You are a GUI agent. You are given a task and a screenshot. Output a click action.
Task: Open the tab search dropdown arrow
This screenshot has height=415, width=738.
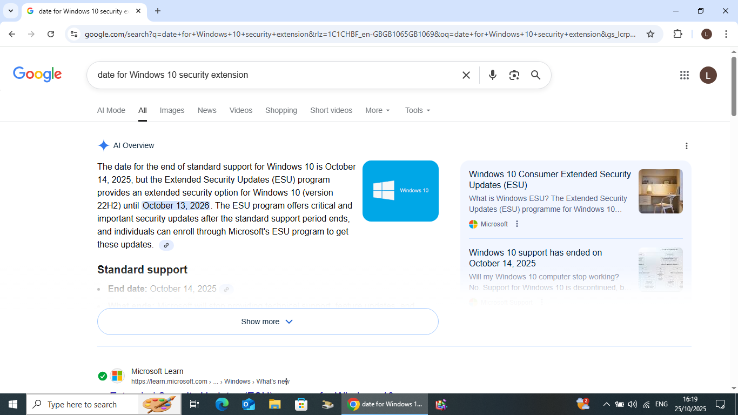(10, 11)
